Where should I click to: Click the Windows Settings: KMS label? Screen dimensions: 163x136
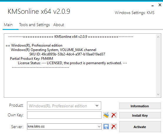[134, 13]
